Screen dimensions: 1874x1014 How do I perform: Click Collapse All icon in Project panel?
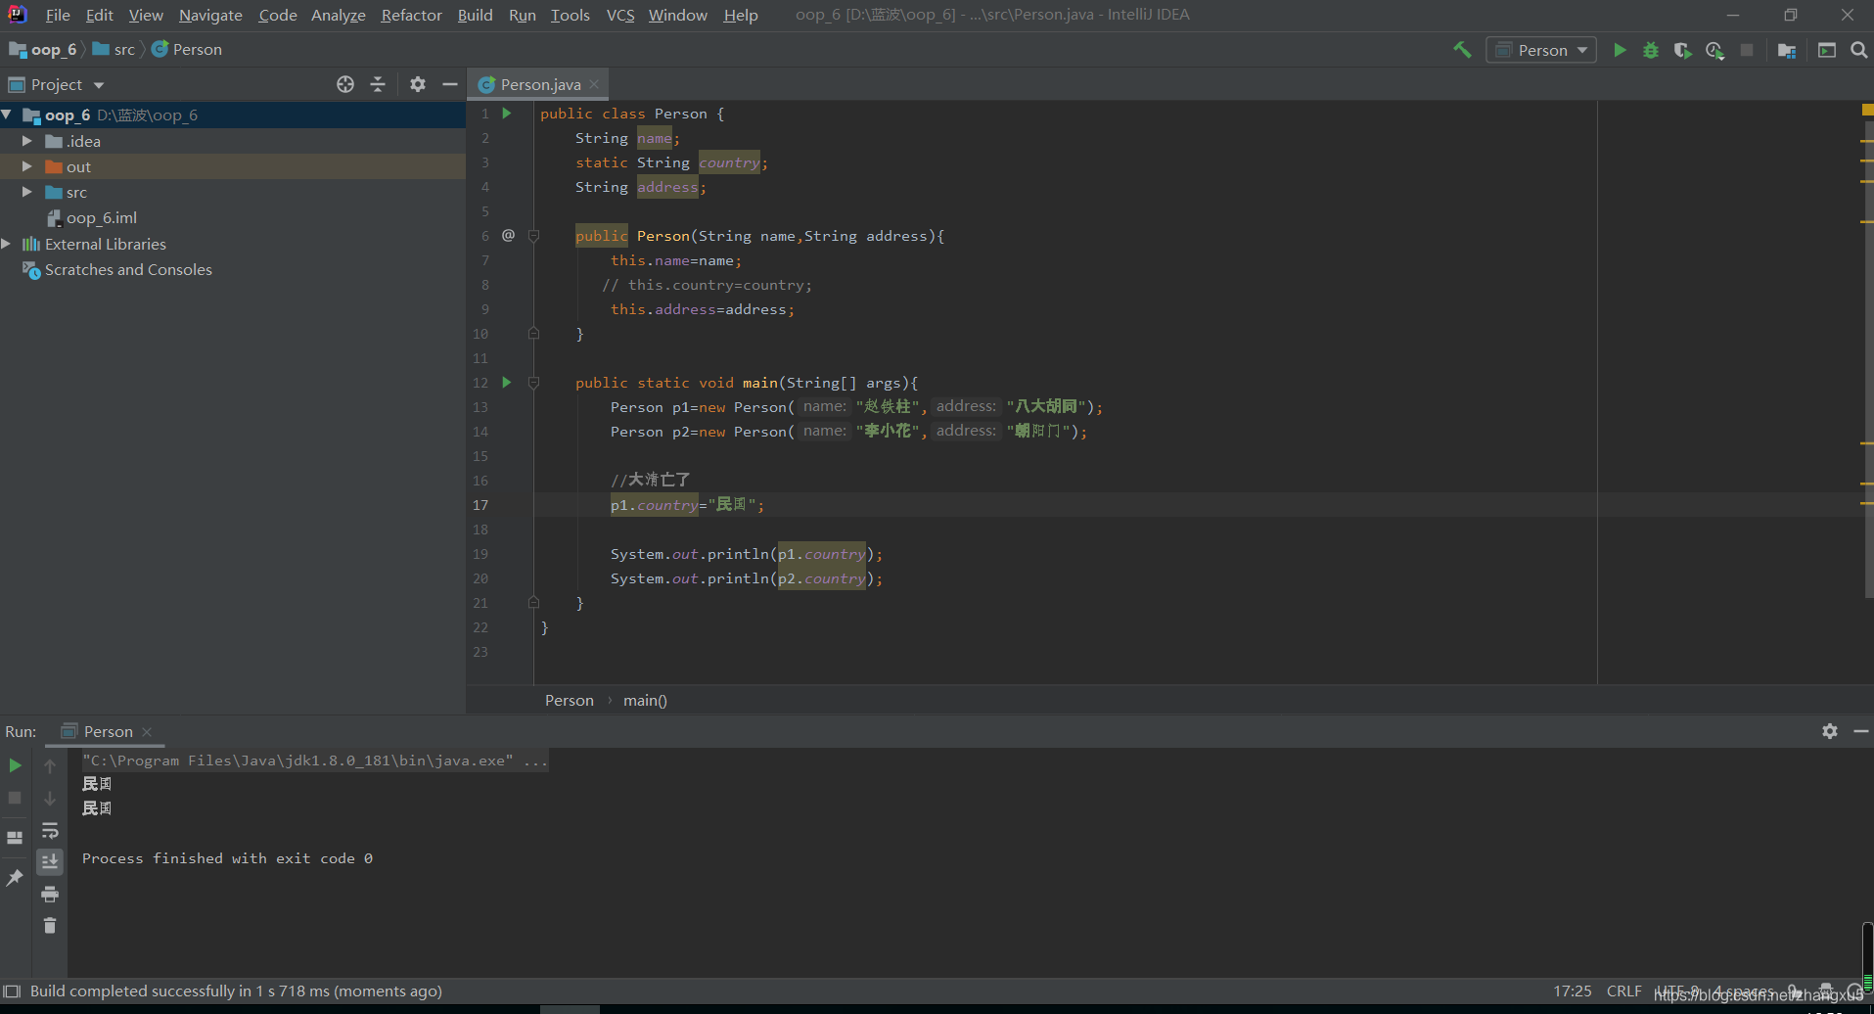378,84
